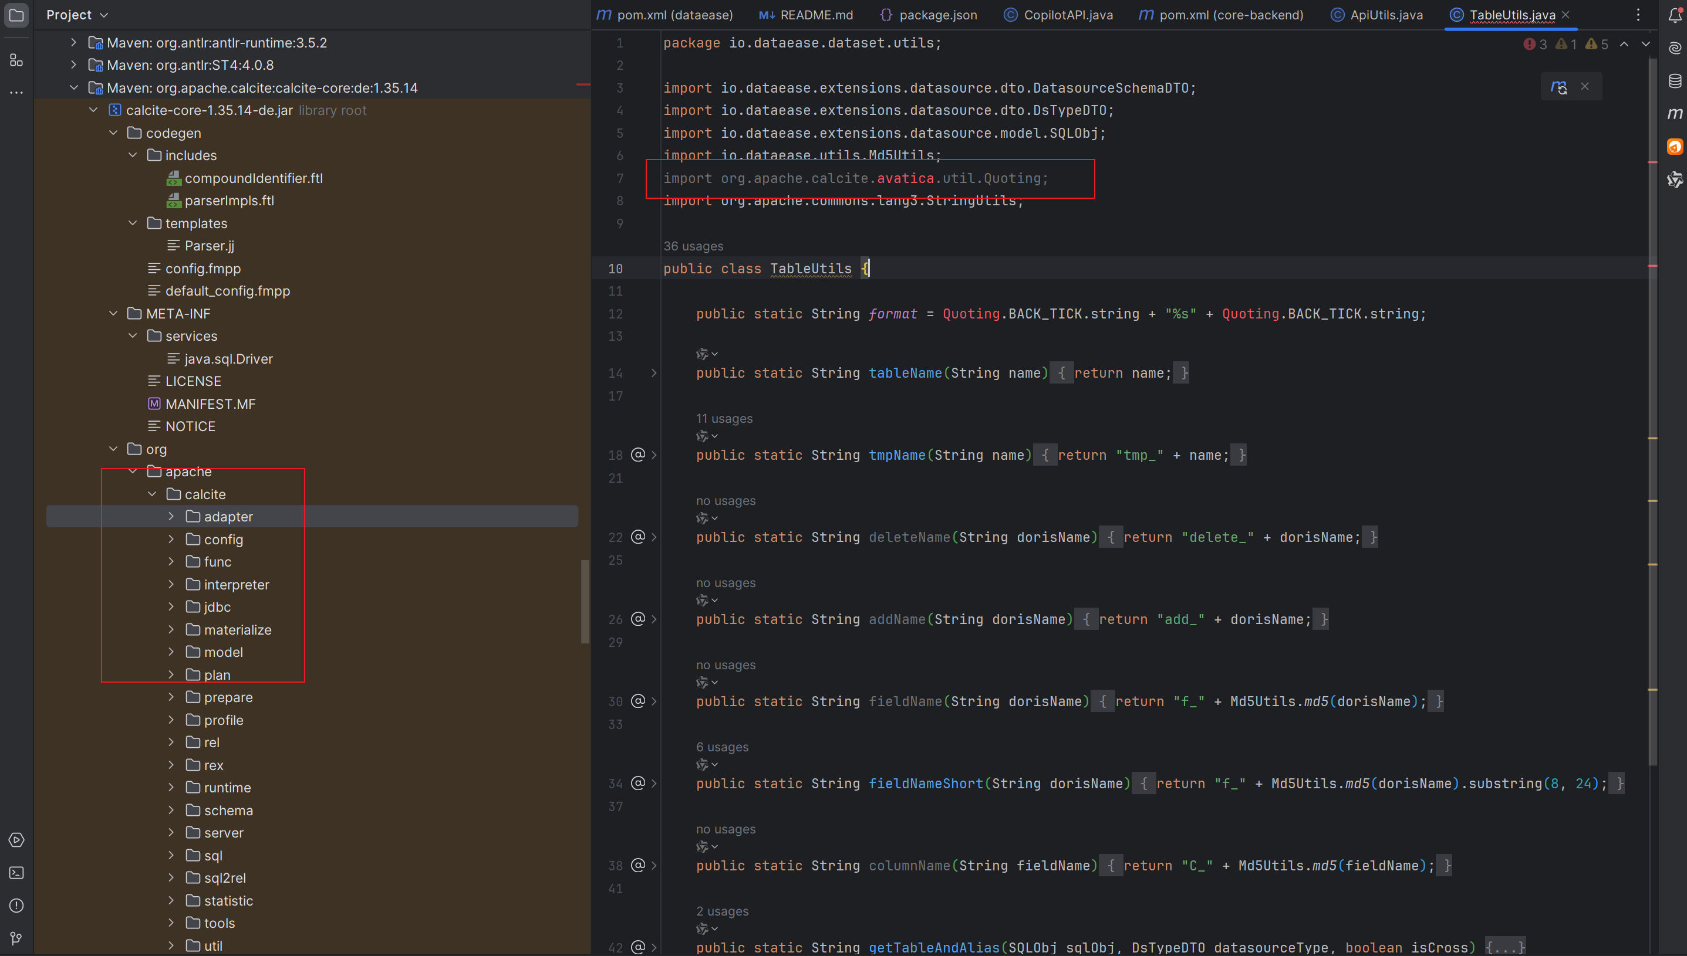The width and height of the screenshot is (1687, 956).
Task: Open the Project view dropdown
Action: (77, 15)
